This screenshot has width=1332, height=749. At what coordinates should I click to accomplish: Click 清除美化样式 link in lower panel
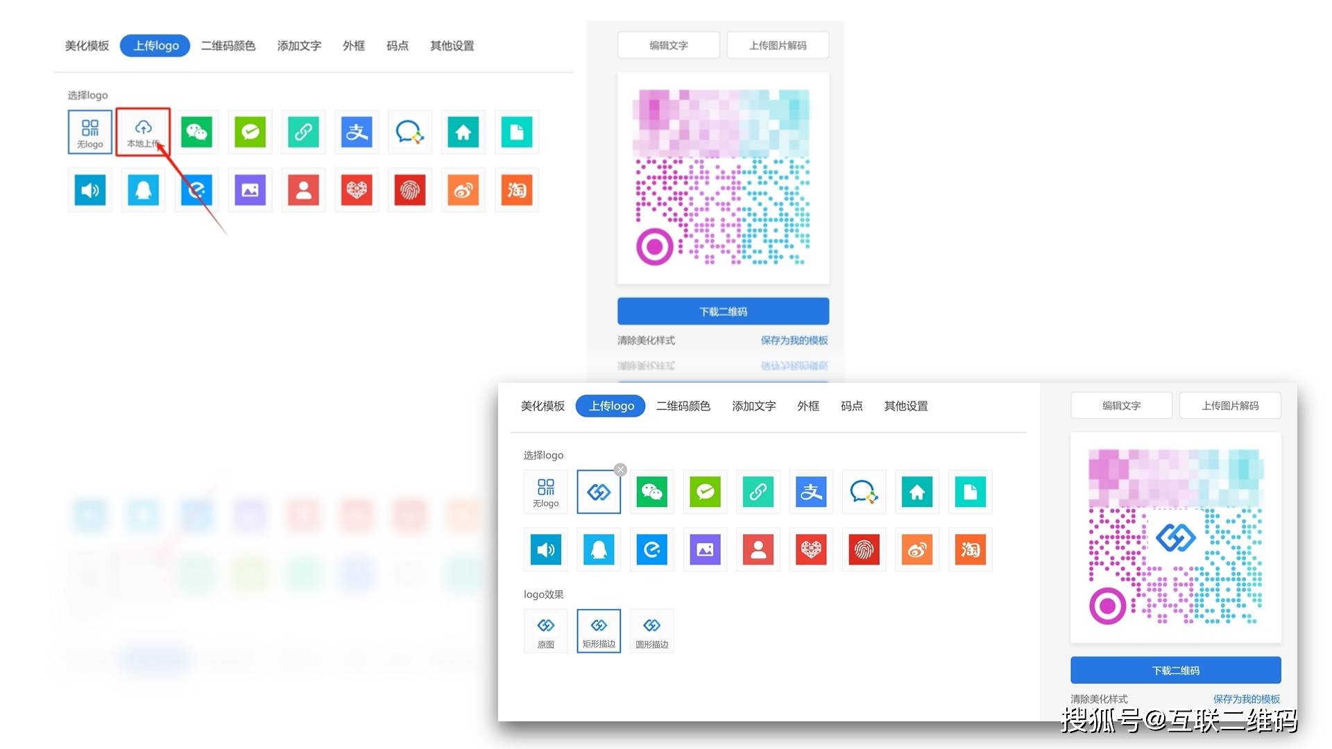coord(1099,699)
